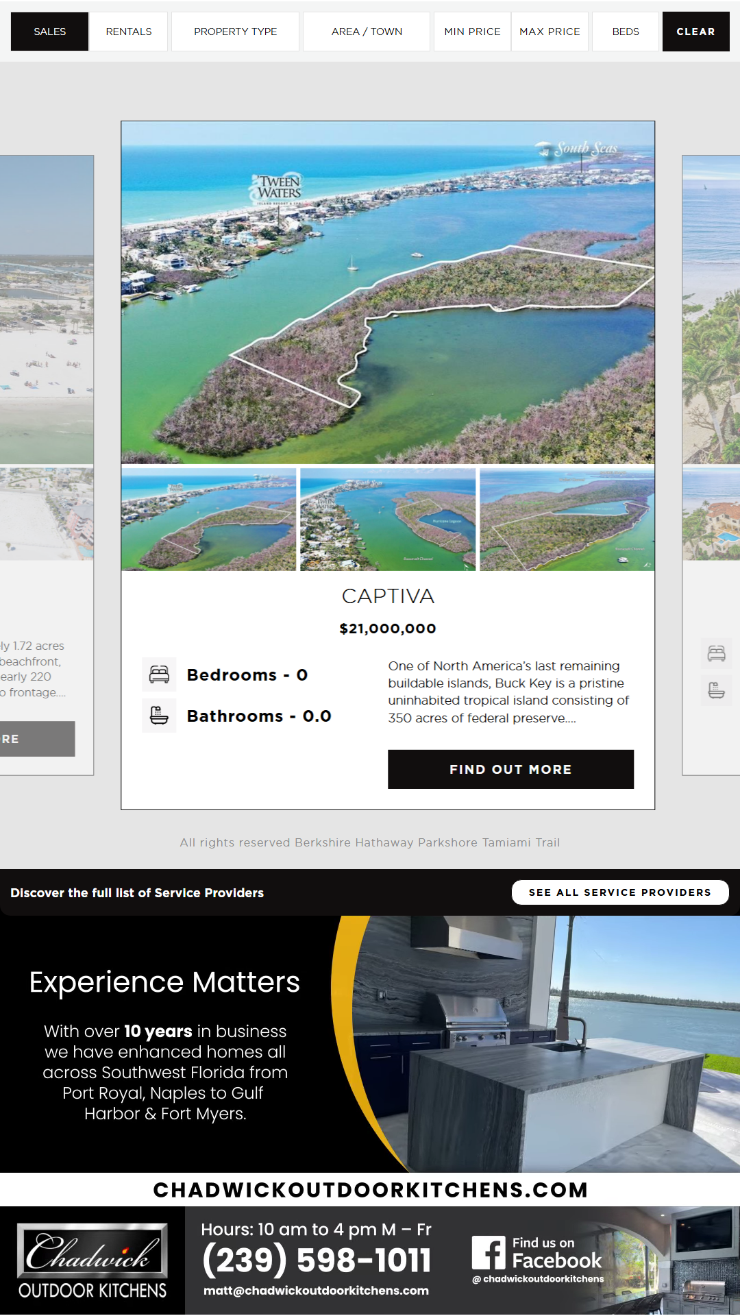This screenshot has height=1316, width=740.
Task: Click the bathtub icon beside Bathrooms
Action: (x=159, y=716)
